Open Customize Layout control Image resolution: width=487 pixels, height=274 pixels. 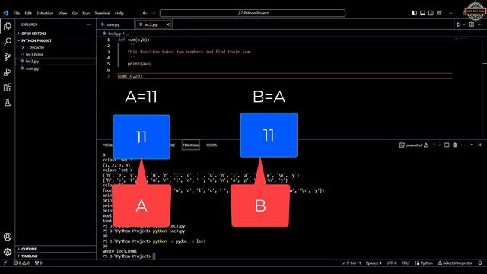click(x=439, y=13)
